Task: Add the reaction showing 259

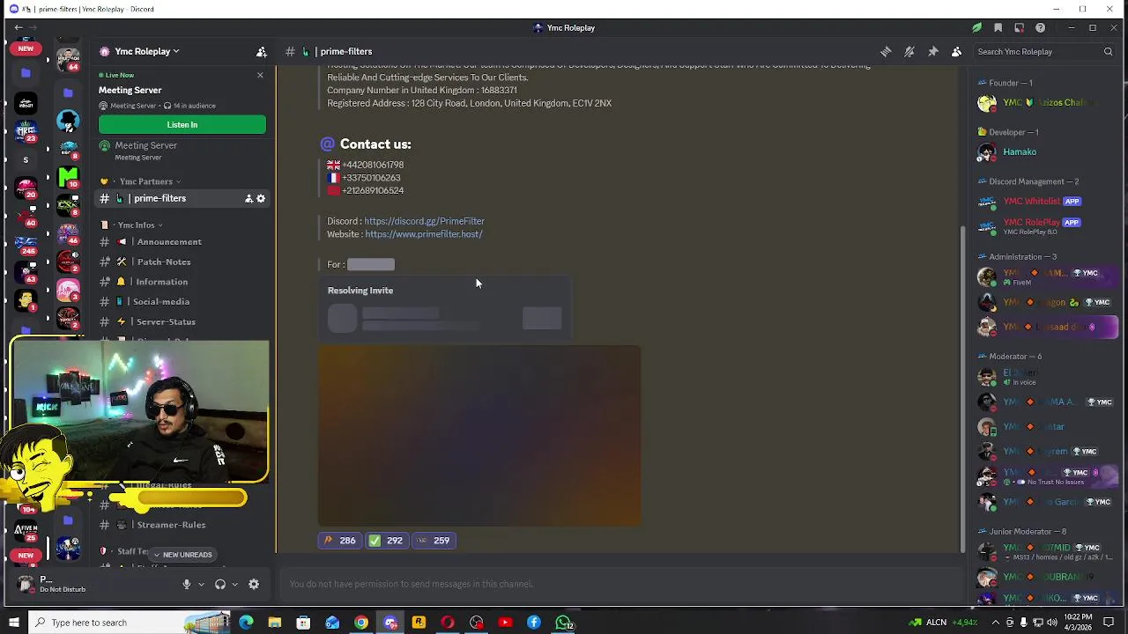Action: click(x=434, y=541)
